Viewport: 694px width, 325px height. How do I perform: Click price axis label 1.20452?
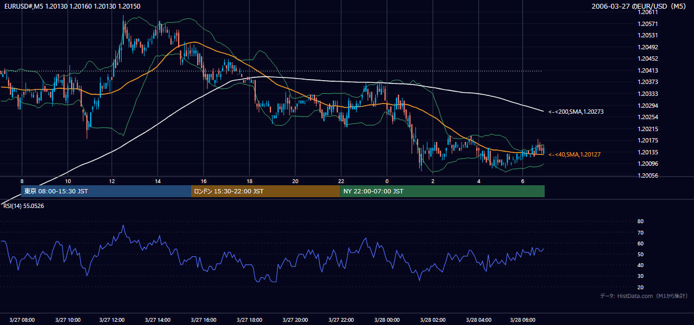(x=648, y=58)
